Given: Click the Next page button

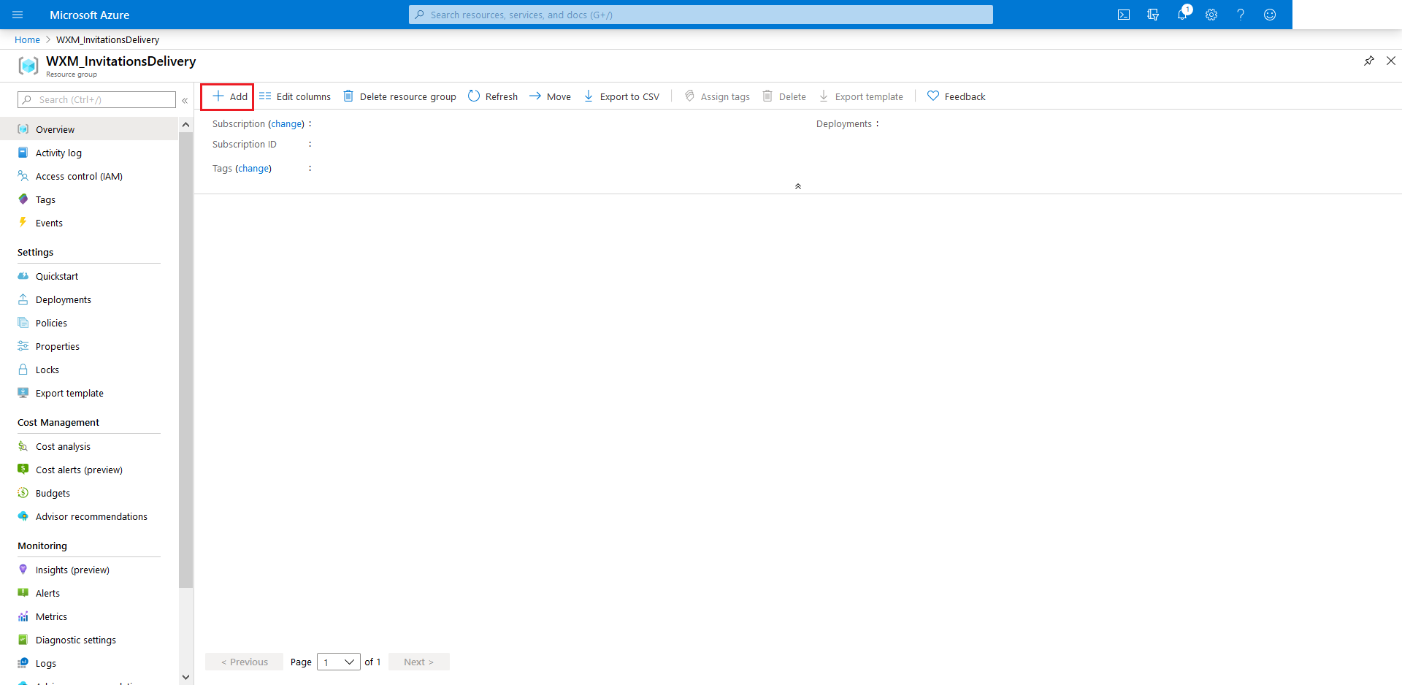Looking at the screenshot, I should [419, 662].
